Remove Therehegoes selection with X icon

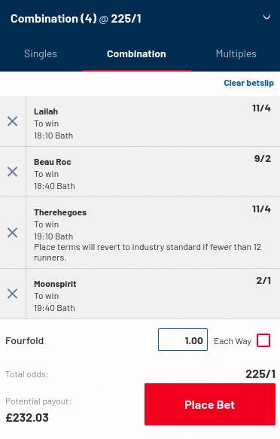[x=13, y=233]
